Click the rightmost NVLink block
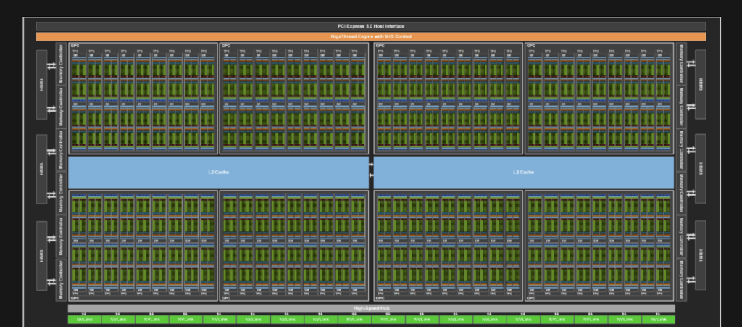The height and width of the screenshot is (327, 742). tap(659, 320)
